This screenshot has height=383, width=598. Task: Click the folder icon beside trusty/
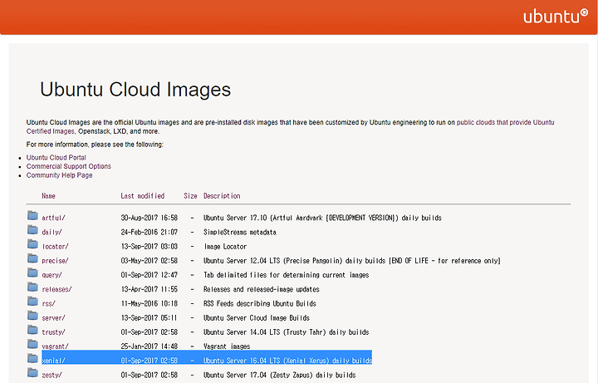coord(32,331)
